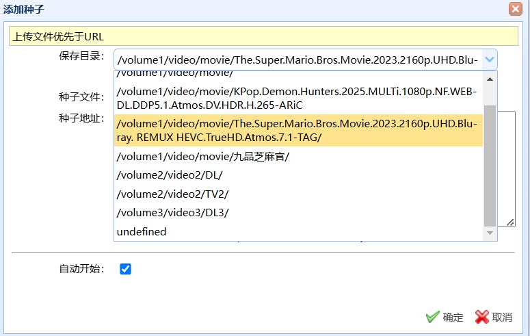This screenshot has width=530, height=336.
Task: Click the list scrollbar up arrow
Action: [x=490, y=79]
